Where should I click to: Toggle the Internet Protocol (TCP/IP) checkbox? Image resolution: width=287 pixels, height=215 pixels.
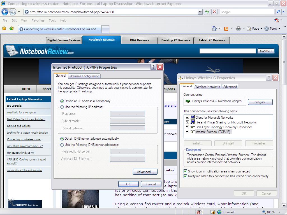[x=187, y=132]
